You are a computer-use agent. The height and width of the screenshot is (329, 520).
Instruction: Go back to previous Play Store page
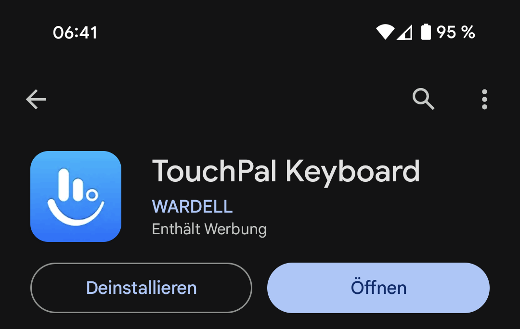coord(36,99)
